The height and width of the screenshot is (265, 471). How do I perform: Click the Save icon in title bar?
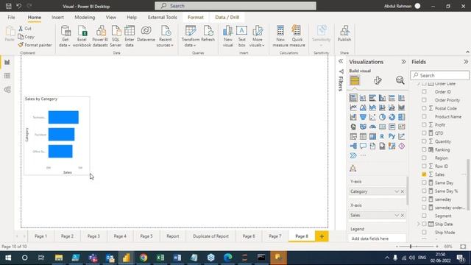tap(9, 6)
